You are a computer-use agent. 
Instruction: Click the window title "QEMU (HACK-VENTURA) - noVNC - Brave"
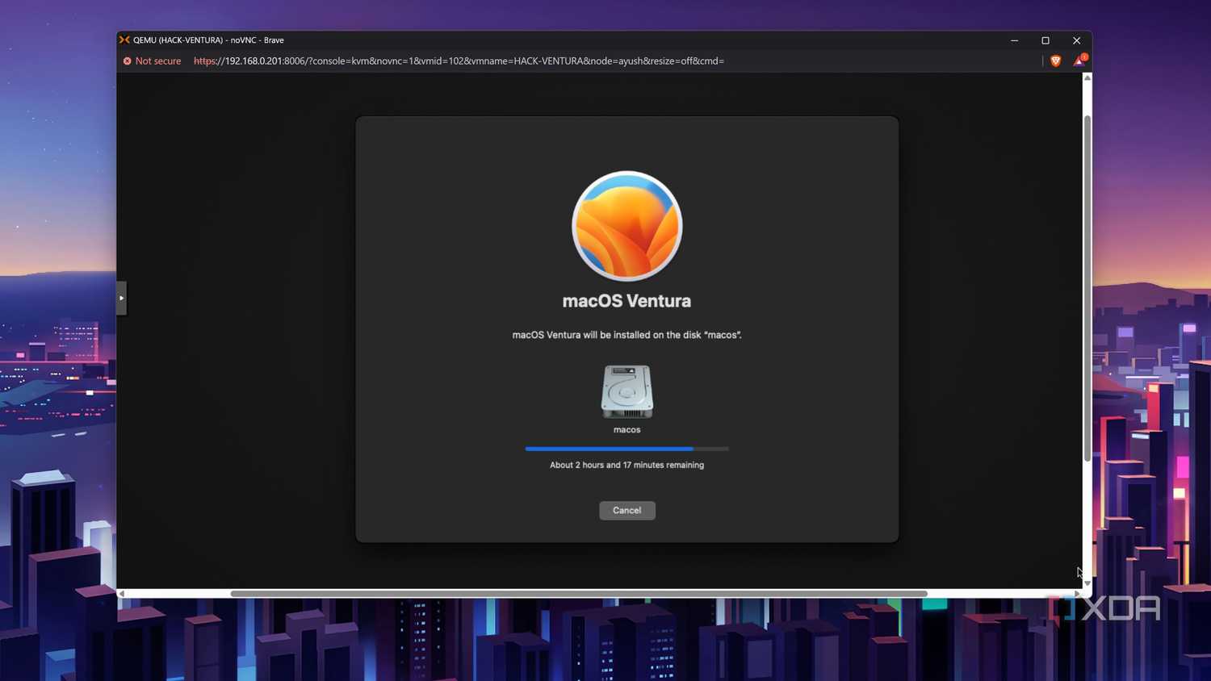(x=208, y=40)
